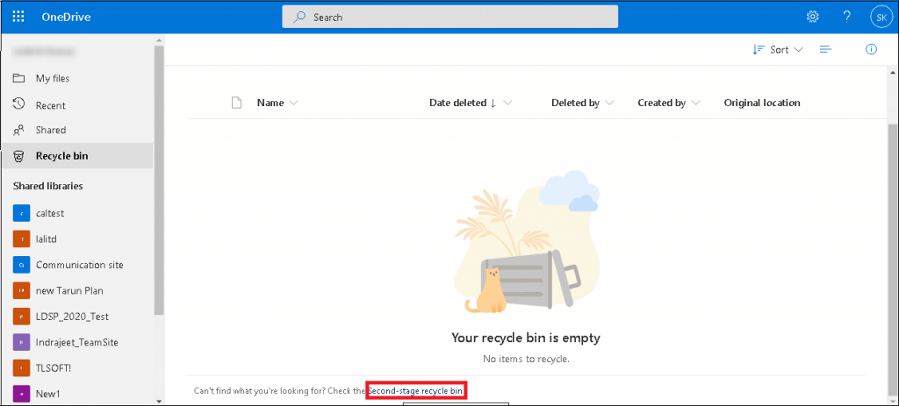Viewport: 899px width, 406px height.
Task: Click the lalitd library icon
Action: click(x=21, y=239)
